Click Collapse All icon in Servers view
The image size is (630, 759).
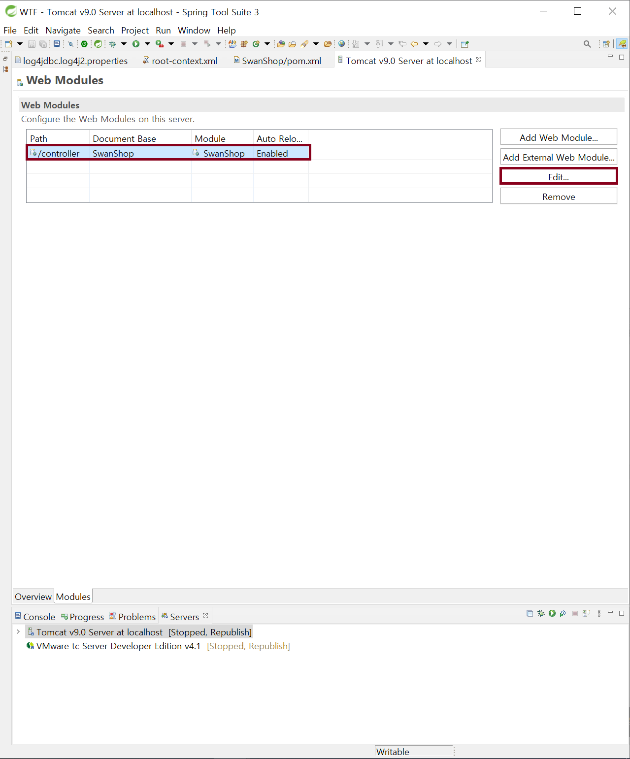click(x=530, y=613)
